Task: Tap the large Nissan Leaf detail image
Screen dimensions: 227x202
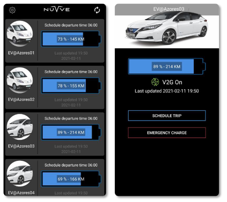Action: [x=167, y=28]
